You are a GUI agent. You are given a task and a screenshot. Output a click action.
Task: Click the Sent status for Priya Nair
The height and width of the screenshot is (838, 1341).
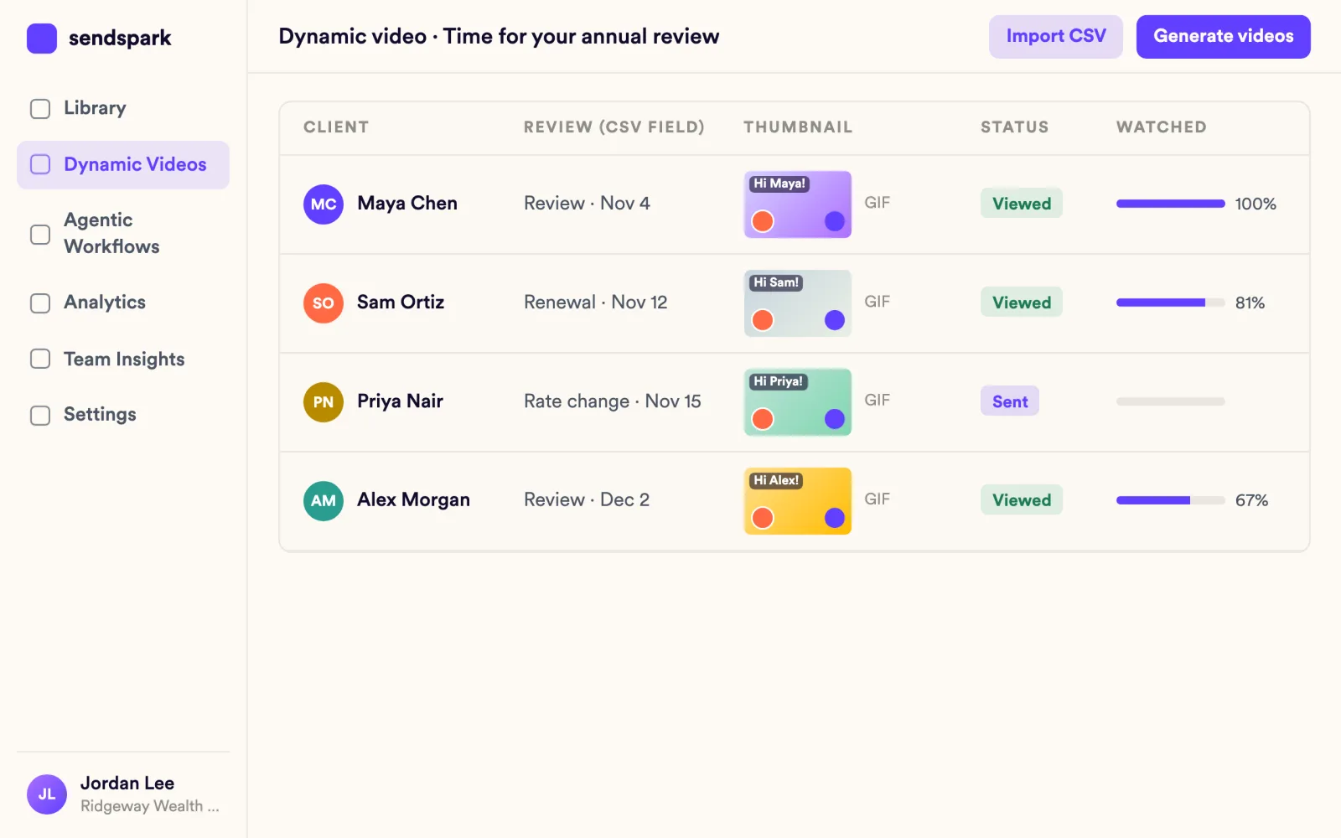[x=1010, y=401]
